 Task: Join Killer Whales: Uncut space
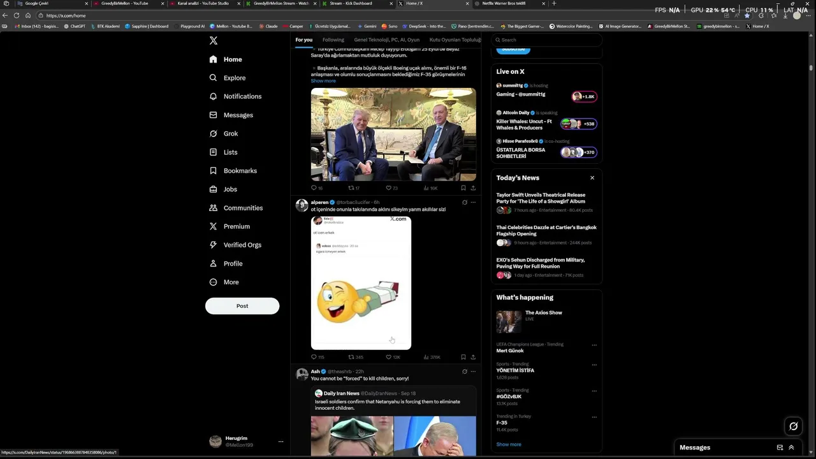(546, 120)
